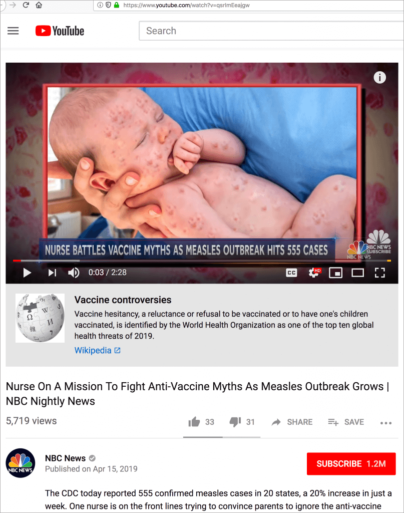The height and width of the screenshot is (513, 404).
Task: Subscribe to the NBC News channel
Action: 351,463
